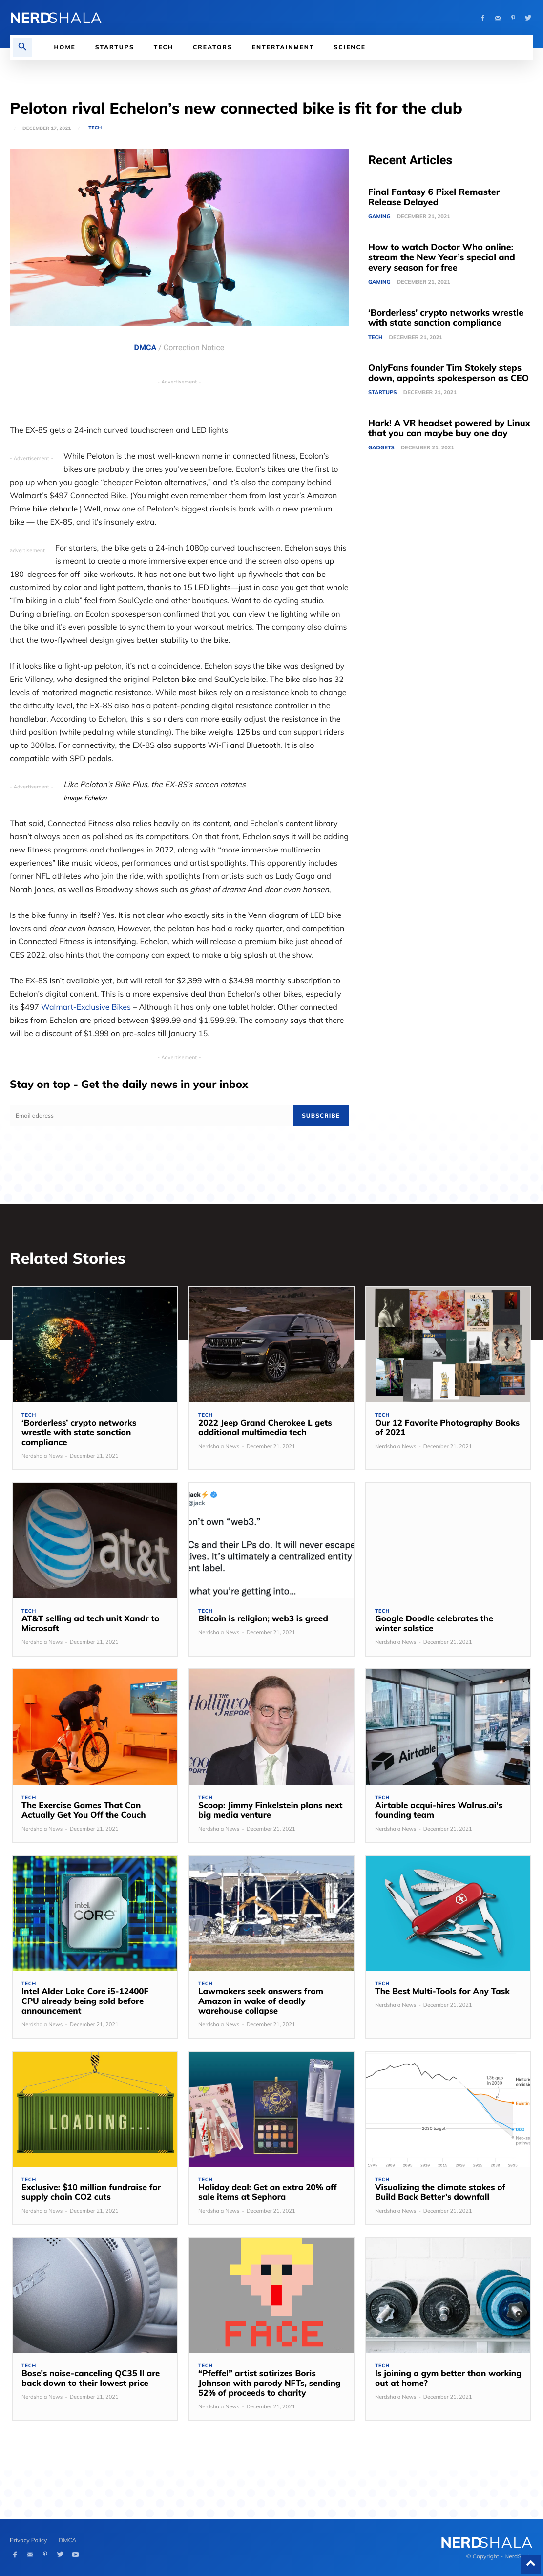Click the NerdShala logo in footer
The image size is (543, 2576).
(x=486, y=2542)
